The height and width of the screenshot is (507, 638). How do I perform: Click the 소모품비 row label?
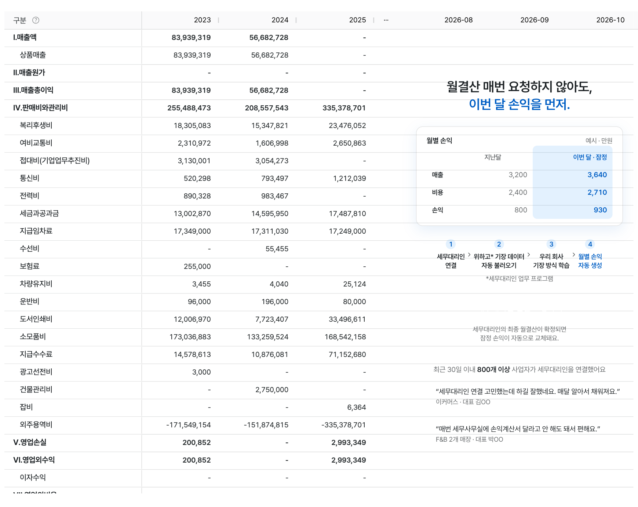point(33,337)
